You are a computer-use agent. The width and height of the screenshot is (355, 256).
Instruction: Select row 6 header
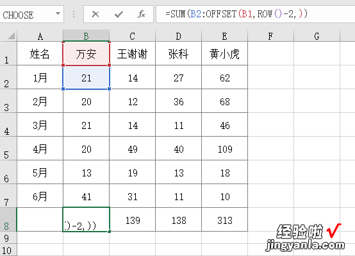[8, 172]
